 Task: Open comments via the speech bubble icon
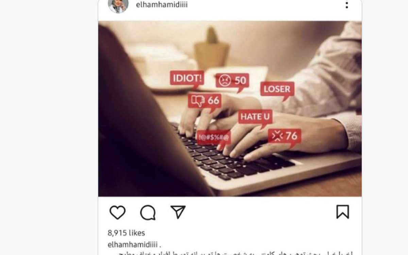pos(148,213)
